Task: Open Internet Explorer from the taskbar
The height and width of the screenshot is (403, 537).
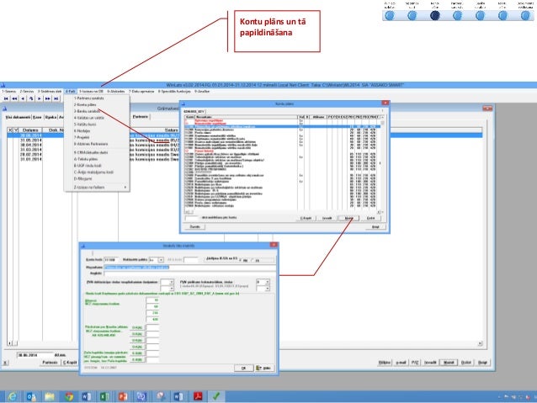Action: pyautogui.click(x=13, y=396)
